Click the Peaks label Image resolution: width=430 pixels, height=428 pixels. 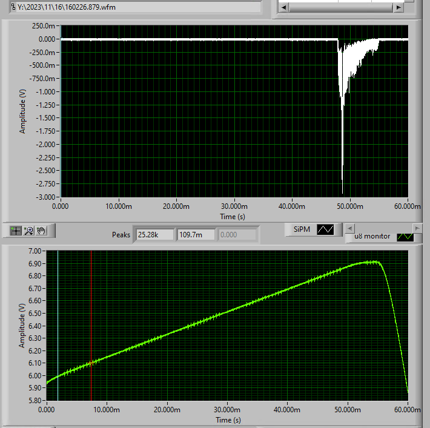pyautogui.click(x=121, y=235)
